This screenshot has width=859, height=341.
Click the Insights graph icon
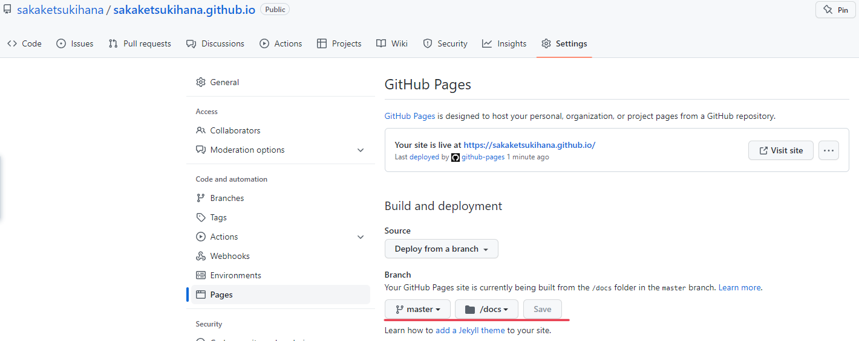[x=487, y=43]
